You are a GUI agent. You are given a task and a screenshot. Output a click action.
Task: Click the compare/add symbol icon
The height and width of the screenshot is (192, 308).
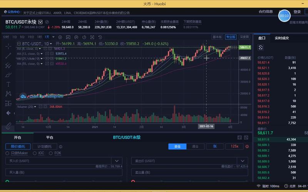60,37
